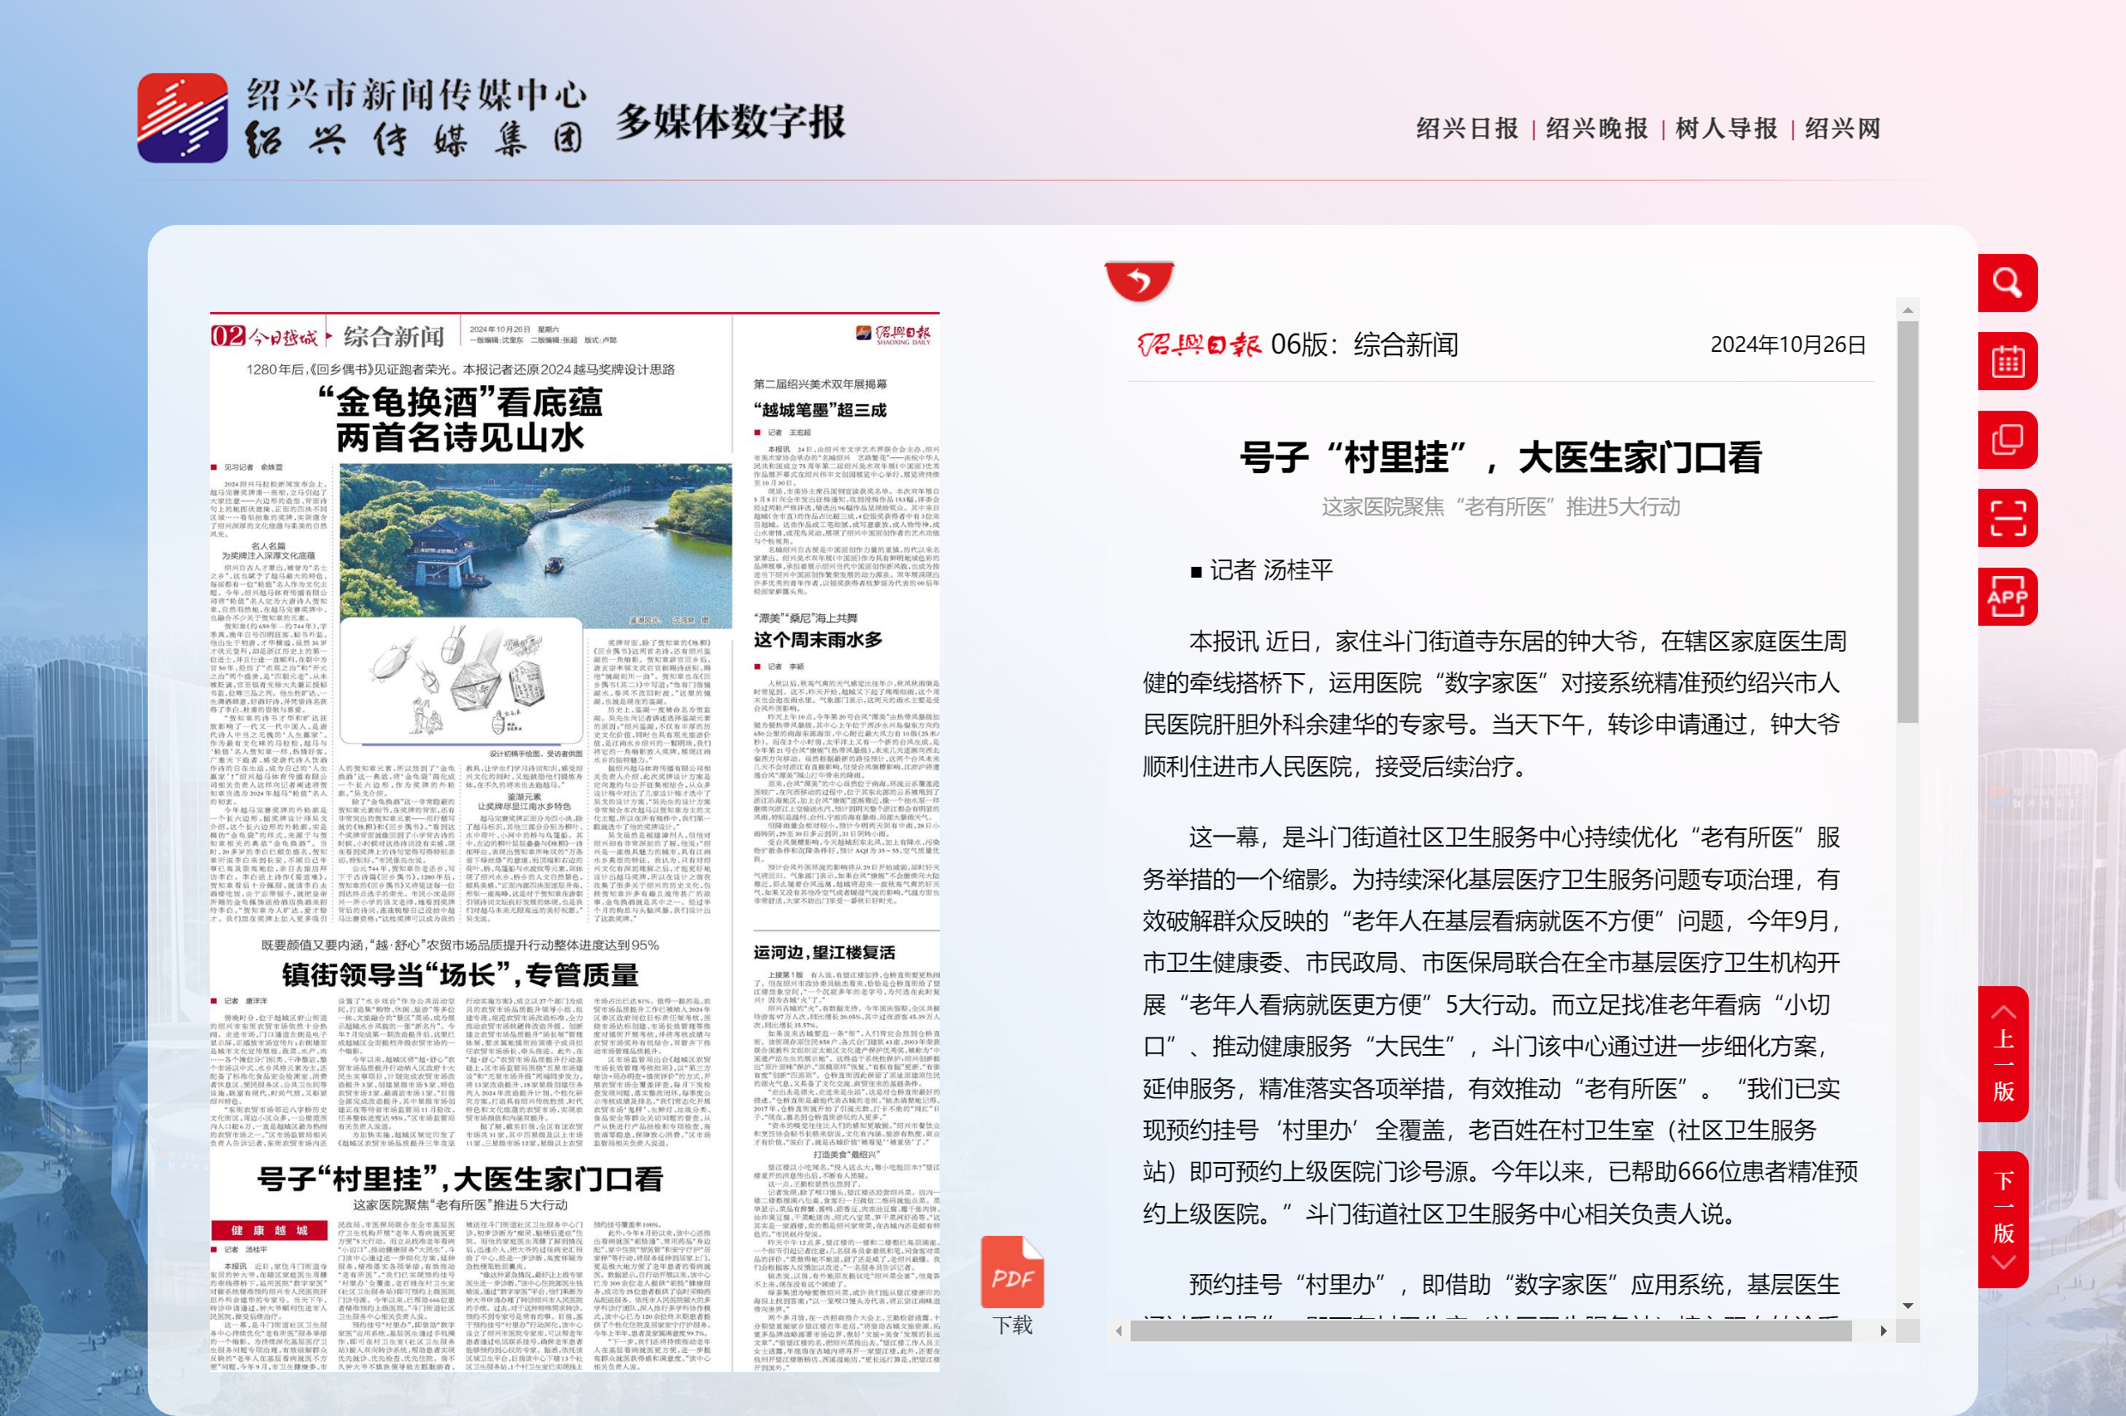Open the QR scan icon
Screen dimensions: 2126x1416
2006,519
